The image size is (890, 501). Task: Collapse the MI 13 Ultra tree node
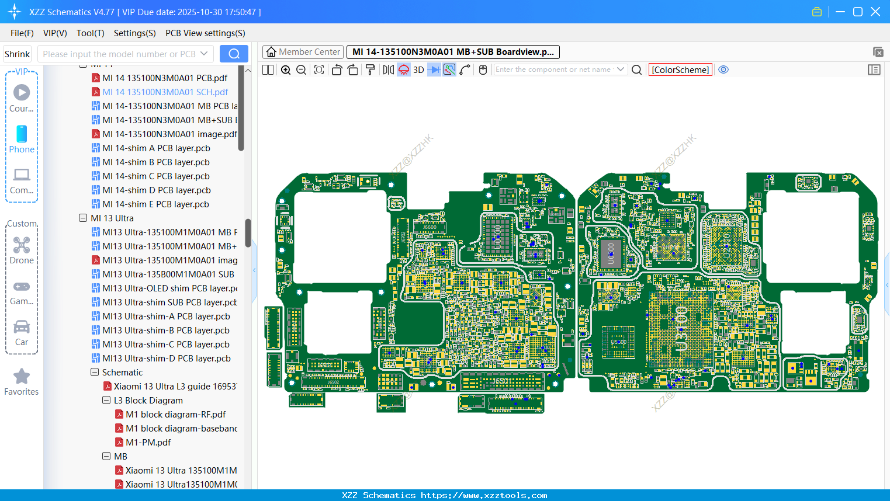coord(83,218)
